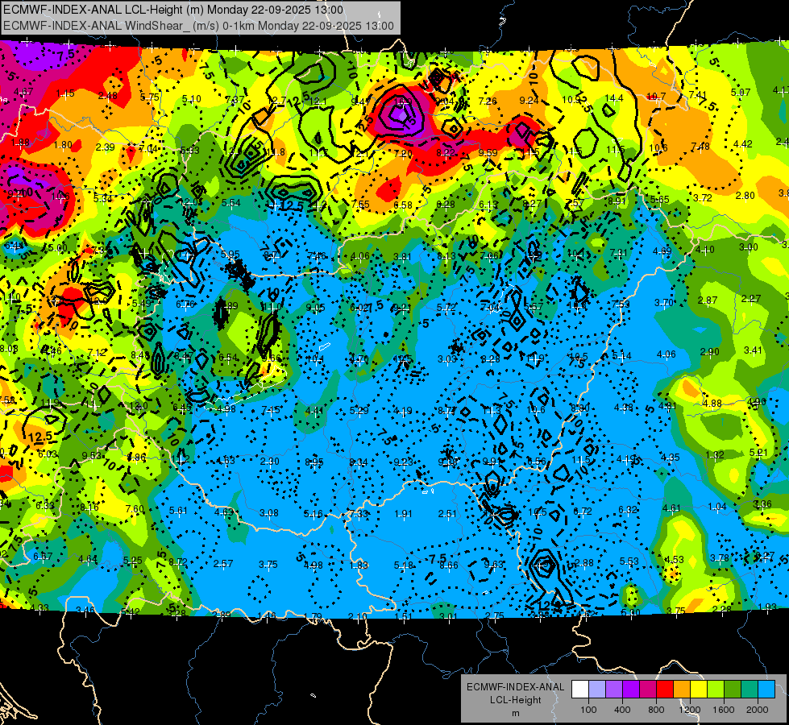Viewport: 789px width, 725px height.
Task: Click the grid value '3.72'
Action: tap(703, 197)
